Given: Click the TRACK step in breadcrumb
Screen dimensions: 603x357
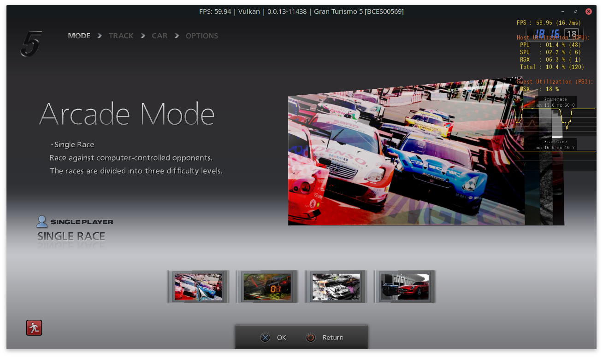Looking at the screenshot, I should [121, 36].
